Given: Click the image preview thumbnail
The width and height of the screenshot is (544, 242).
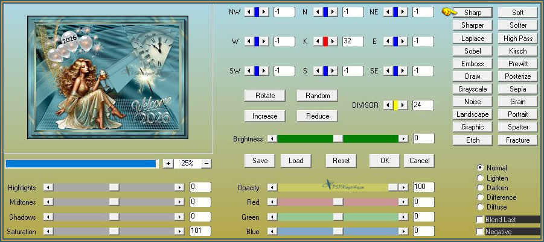Looking at the screenshot, I should coord(108,77).
